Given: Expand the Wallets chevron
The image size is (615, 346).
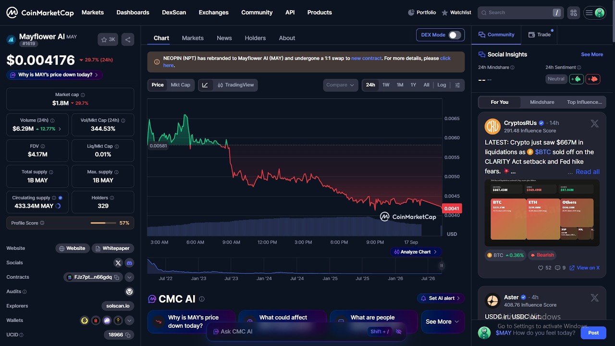Looking at the screenshot, I should pyautogui.click(x=129, y=321).
